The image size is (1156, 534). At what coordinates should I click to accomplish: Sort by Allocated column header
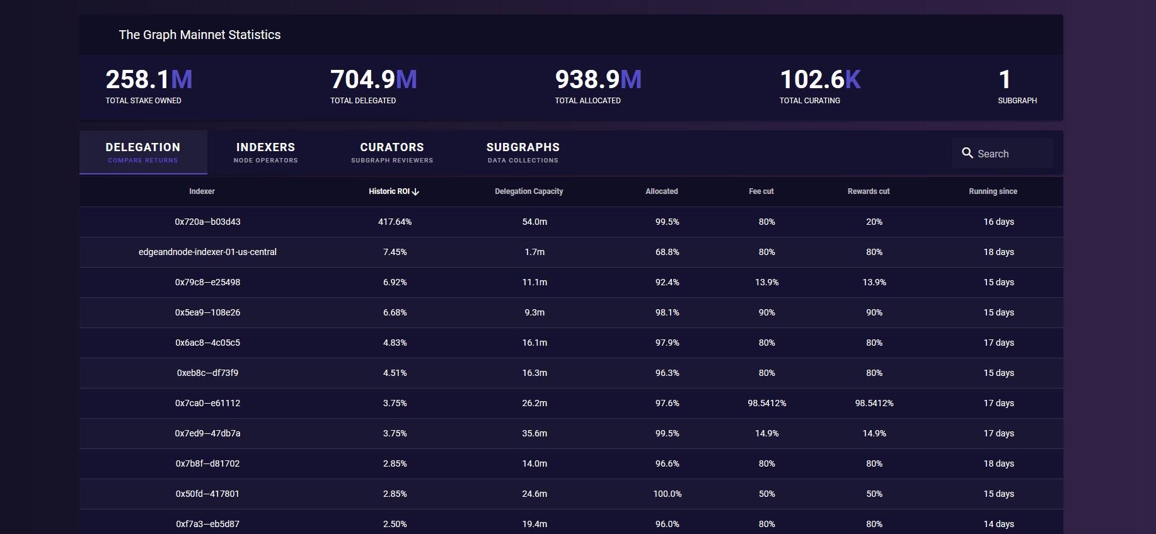[x=662, y=191]
